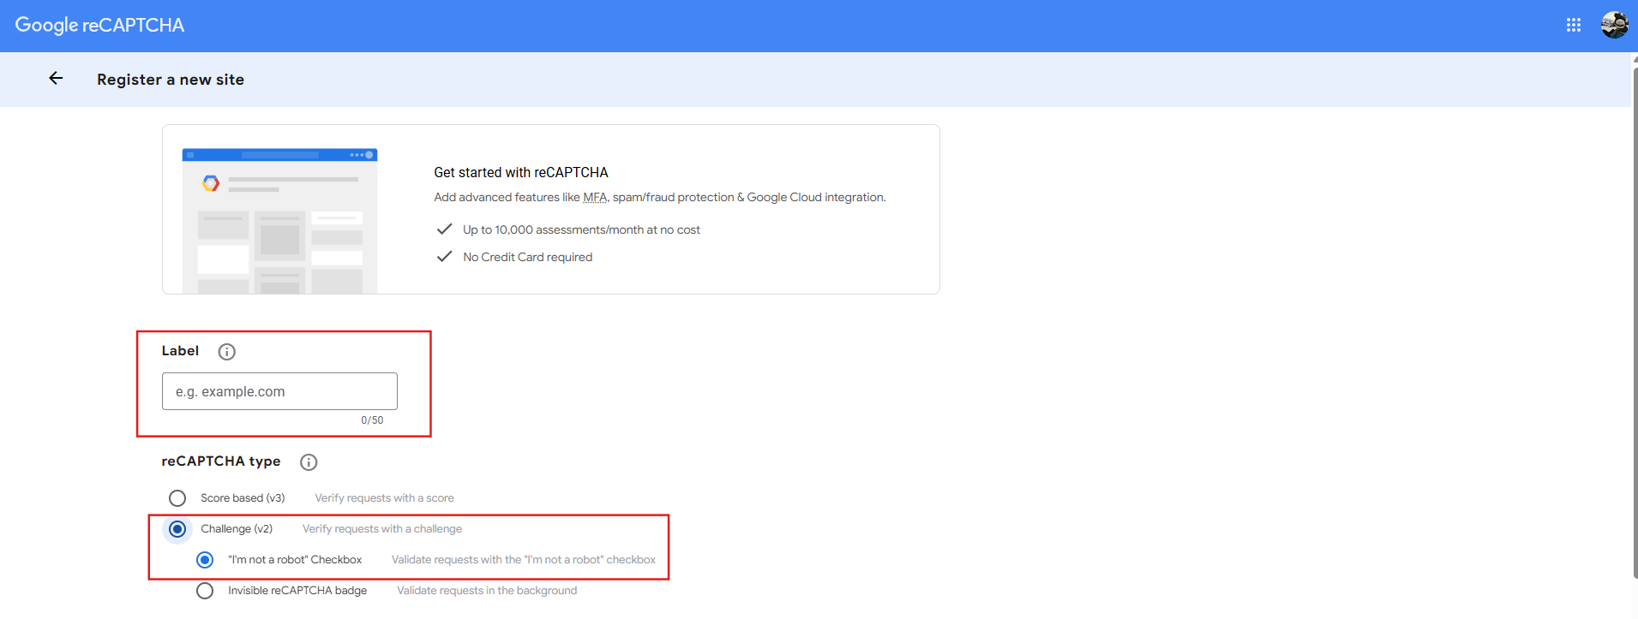Choose the "I'm not a robot" Checkbox option
This screenshot has height=619, width=1638.
[205, 560]
